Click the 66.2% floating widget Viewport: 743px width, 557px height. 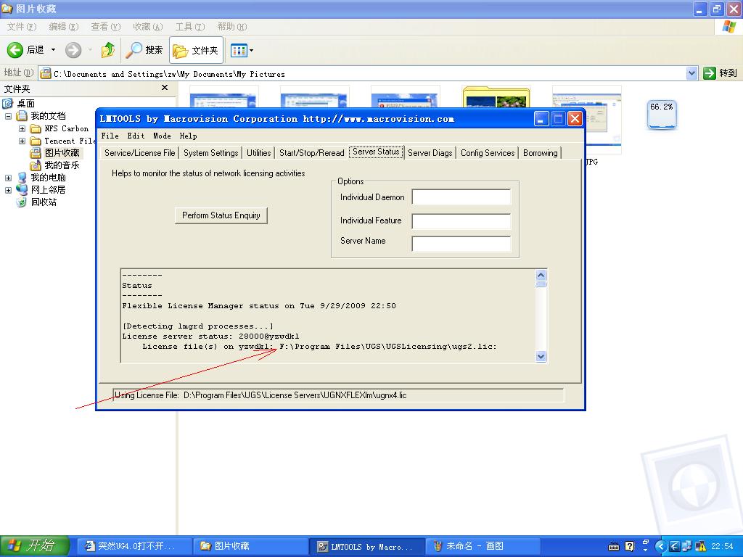[x=662, y=115]
